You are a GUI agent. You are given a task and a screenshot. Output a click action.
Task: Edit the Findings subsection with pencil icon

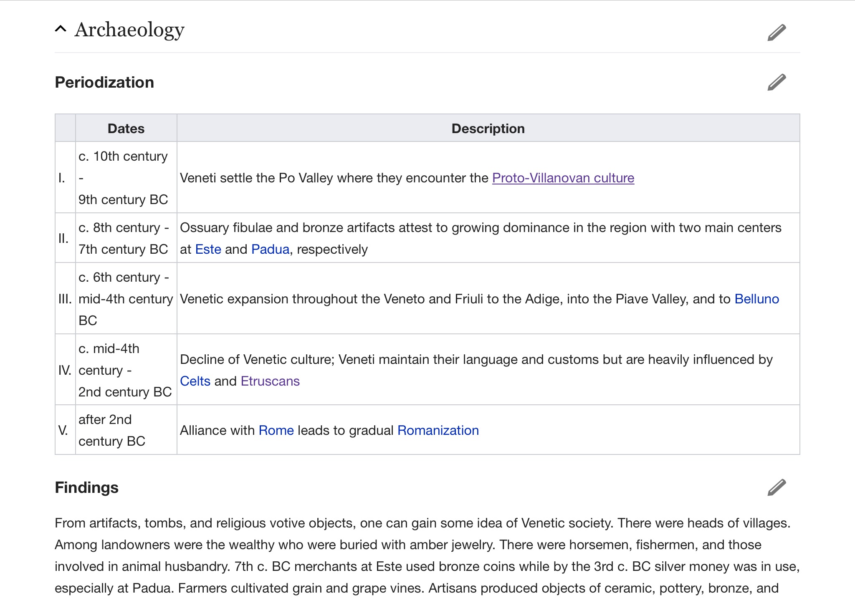777,487
